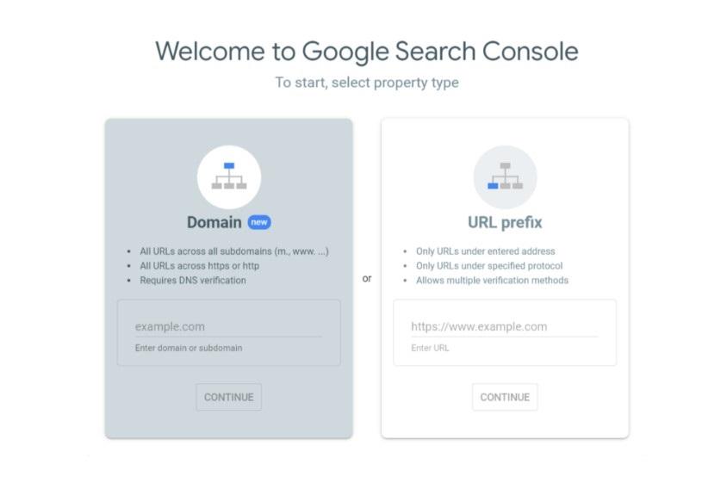The image size is (727, 483).
Task: Click the URL prefix hierarchy icon
Action: [505, 177]
